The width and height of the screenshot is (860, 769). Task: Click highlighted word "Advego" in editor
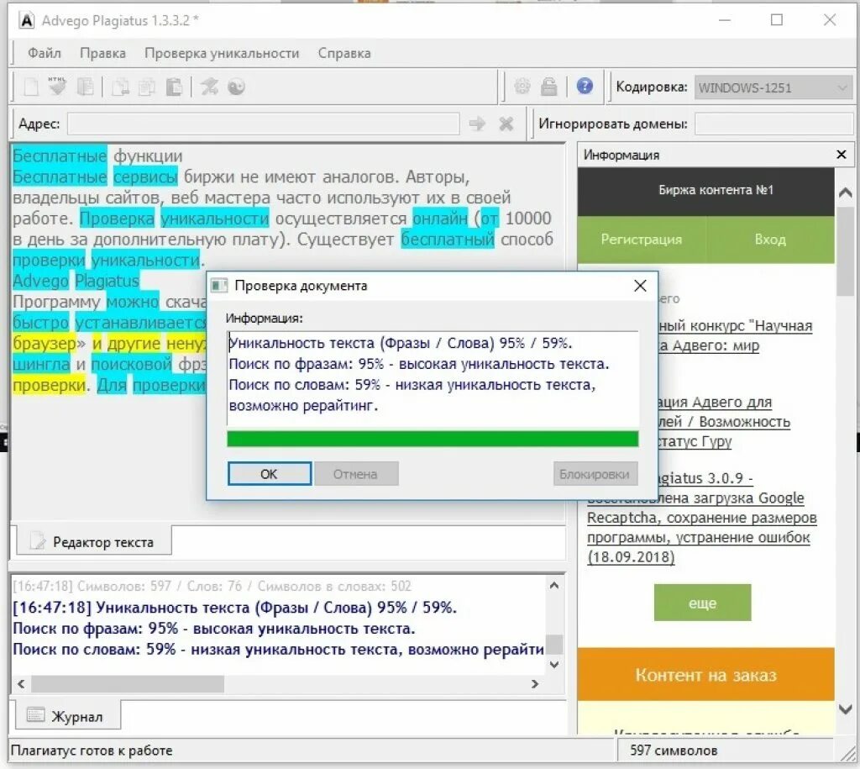[x=40, y=281]
